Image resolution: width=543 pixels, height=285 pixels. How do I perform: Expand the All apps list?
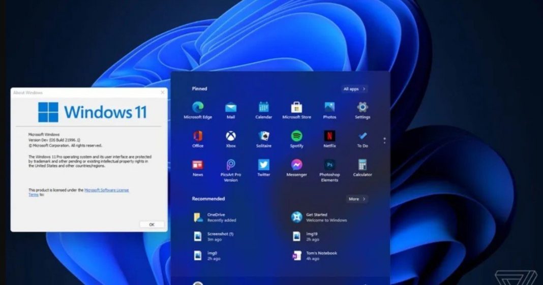(x=354, y=89)
